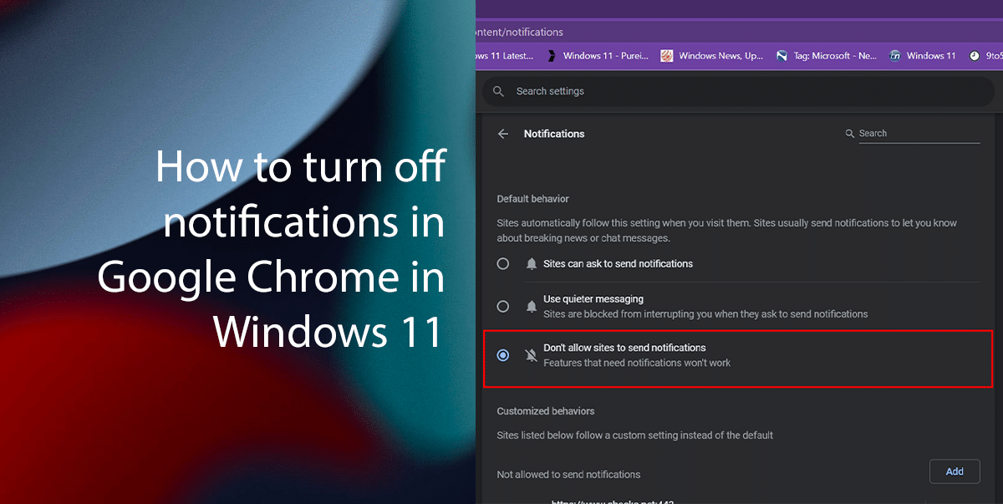Image resolution: width=1003 pixels, height=504 pixels.
Task: Click the bell icon beside 'Use quieter messaging'
Action: click(x=531, y=306)
